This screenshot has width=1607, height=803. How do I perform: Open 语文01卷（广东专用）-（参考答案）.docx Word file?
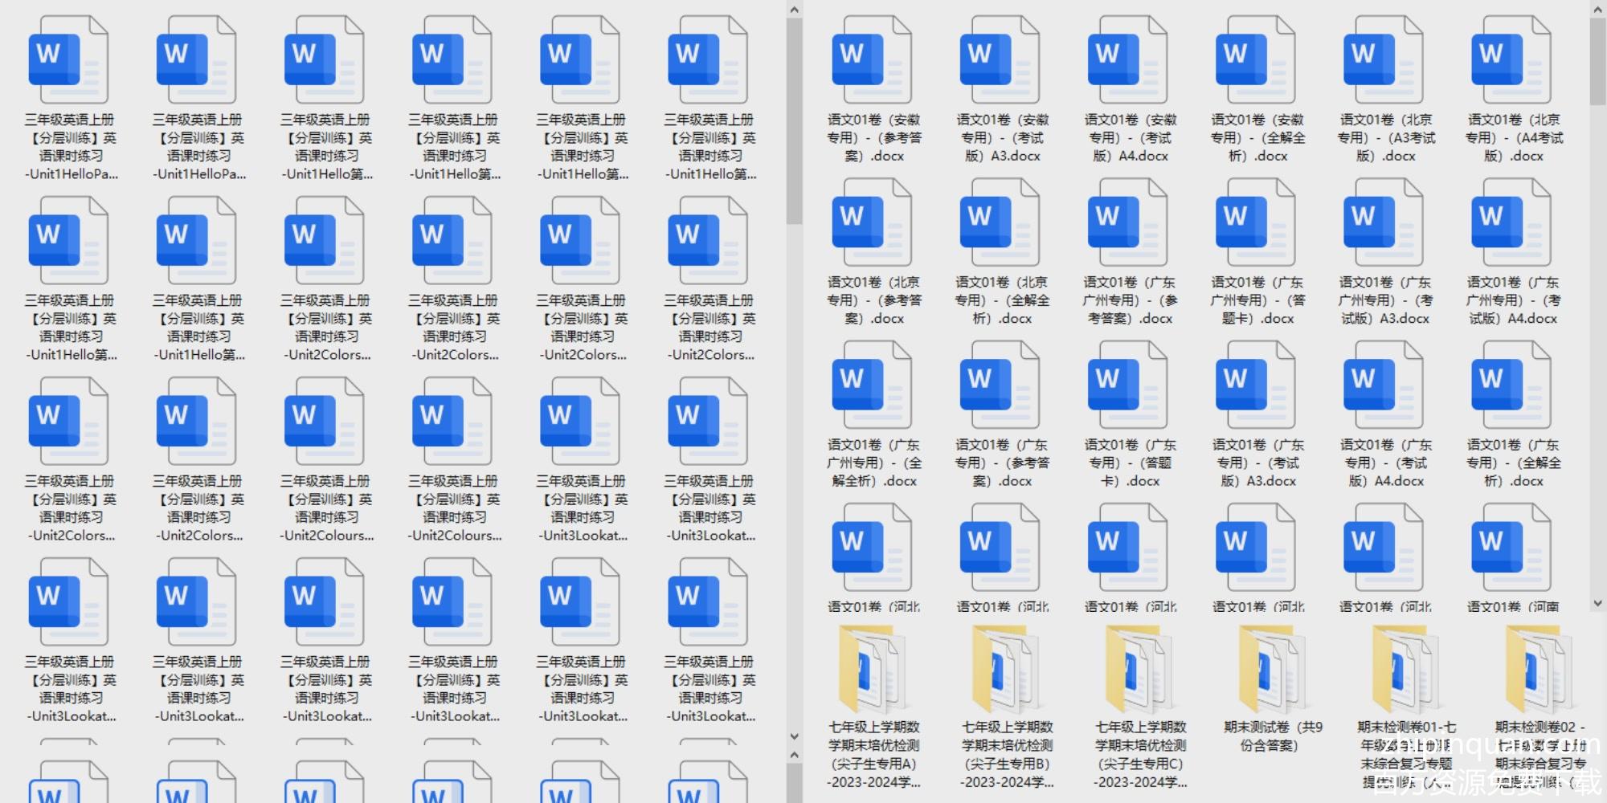[x=1000, y=385]
